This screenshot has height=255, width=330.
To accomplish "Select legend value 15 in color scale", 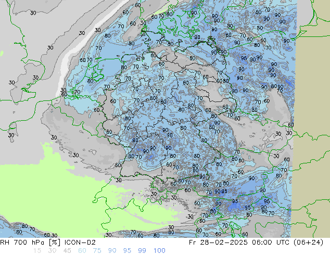I will 37,251.
